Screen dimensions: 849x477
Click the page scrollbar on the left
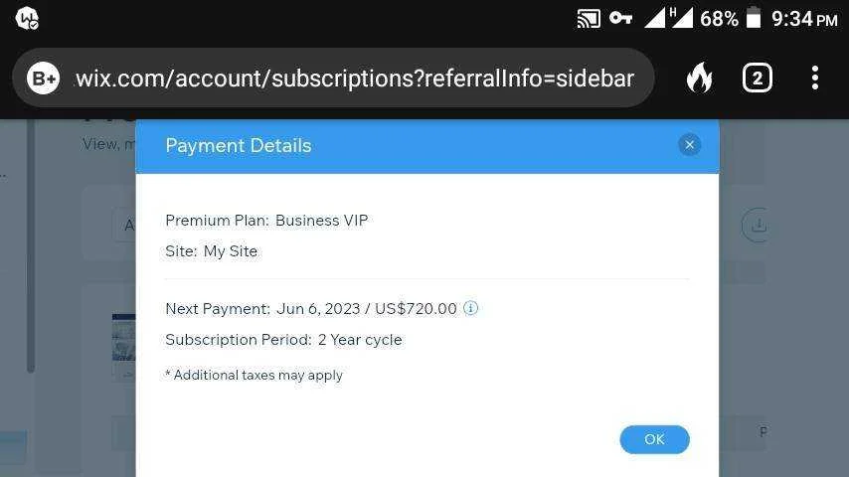pos(31,246)
